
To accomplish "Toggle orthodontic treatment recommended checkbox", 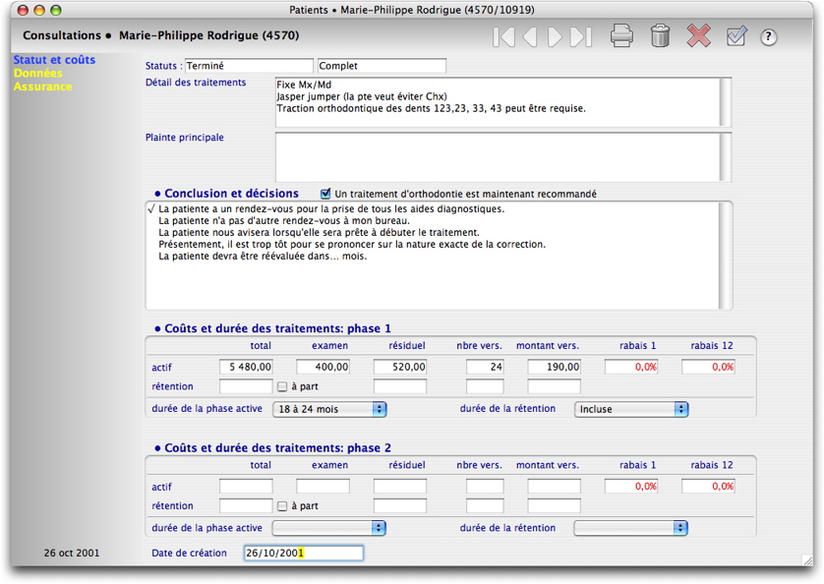I will pos(325,194).
